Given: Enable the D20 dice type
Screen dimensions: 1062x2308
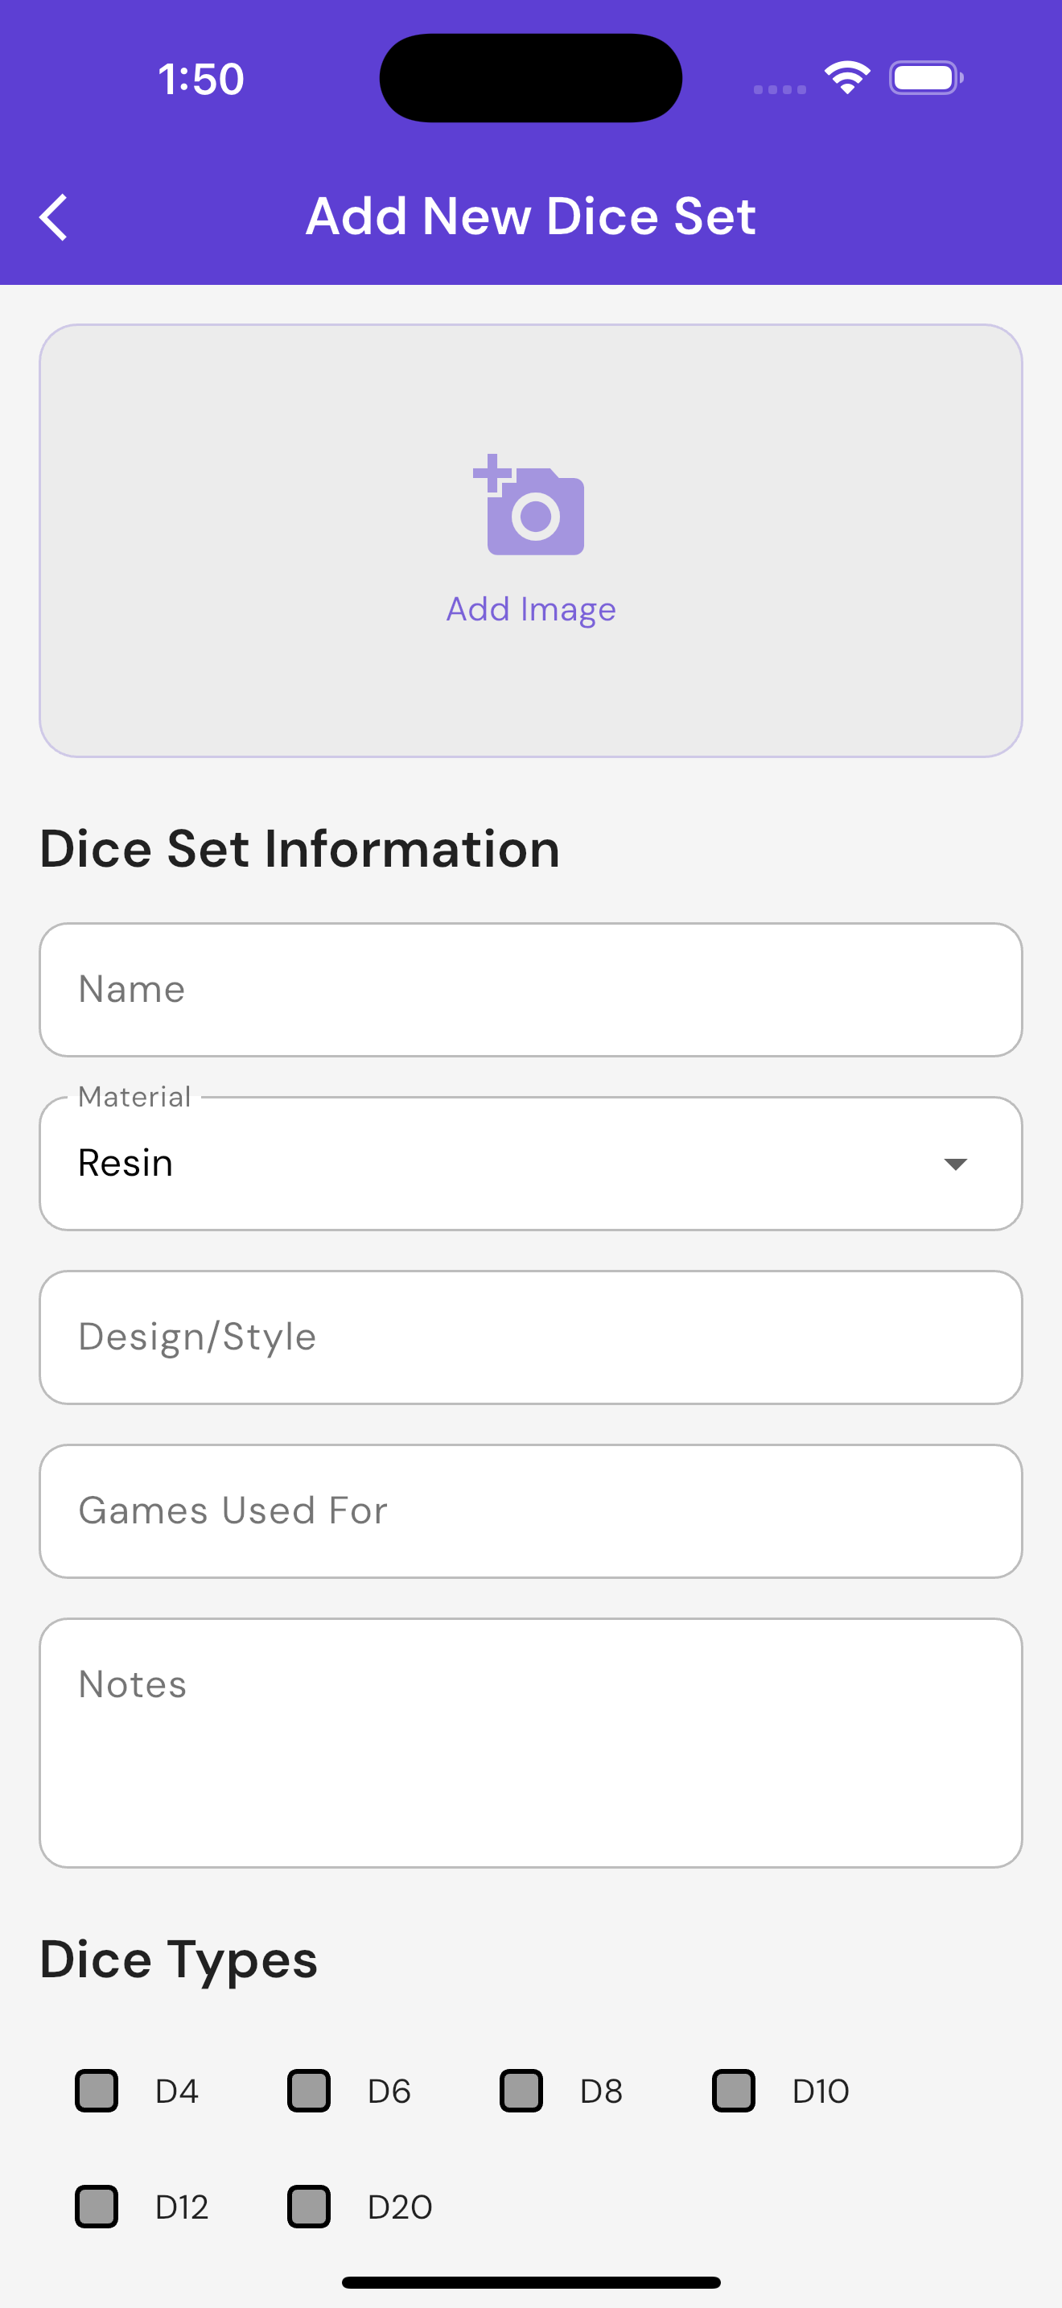Looking at the screenshot, I should 309,2206.
